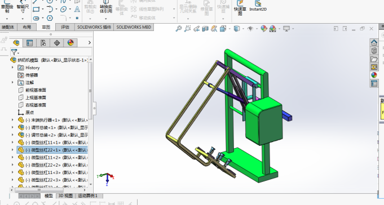Open Display Style dropdown arrow
Image resolution: width=384 pixels, height=205 pixels.
243,29
